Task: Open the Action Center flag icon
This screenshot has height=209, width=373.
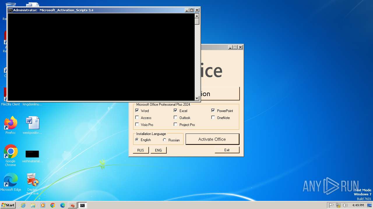Action: [x=331, y=205]
